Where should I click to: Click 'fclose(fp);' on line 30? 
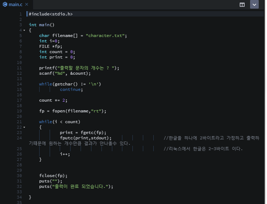[x=53, y=176]
